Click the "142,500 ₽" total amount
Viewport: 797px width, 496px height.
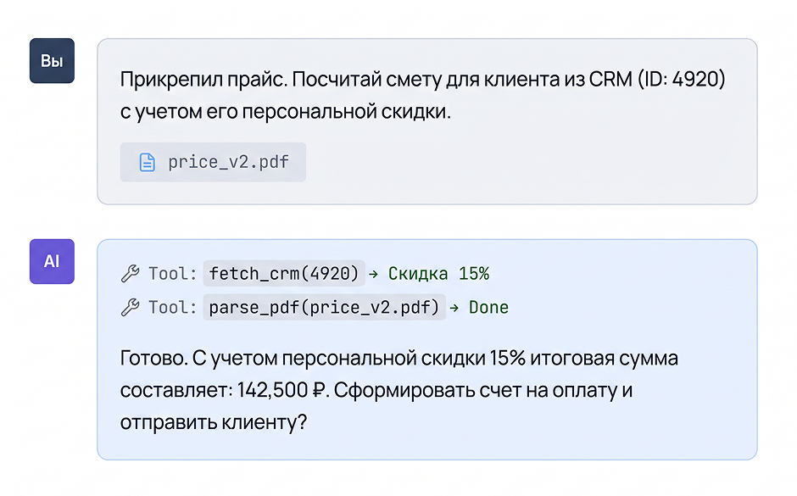282,390
